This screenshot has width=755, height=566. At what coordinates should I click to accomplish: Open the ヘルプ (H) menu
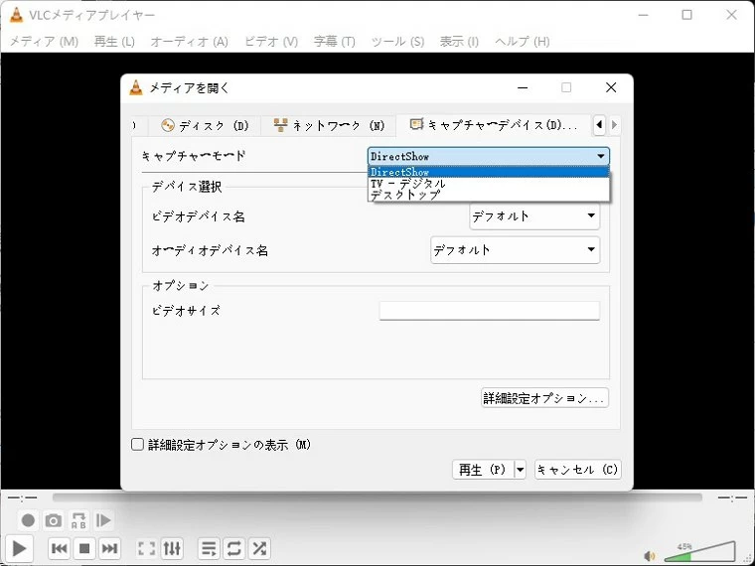pos(522,42)
